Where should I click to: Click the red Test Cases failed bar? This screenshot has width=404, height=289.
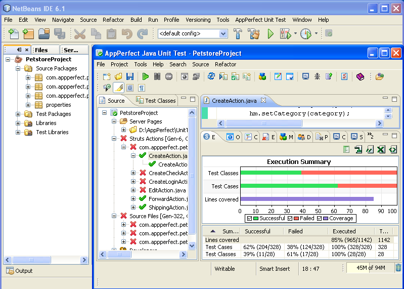[x=367, y=186]
